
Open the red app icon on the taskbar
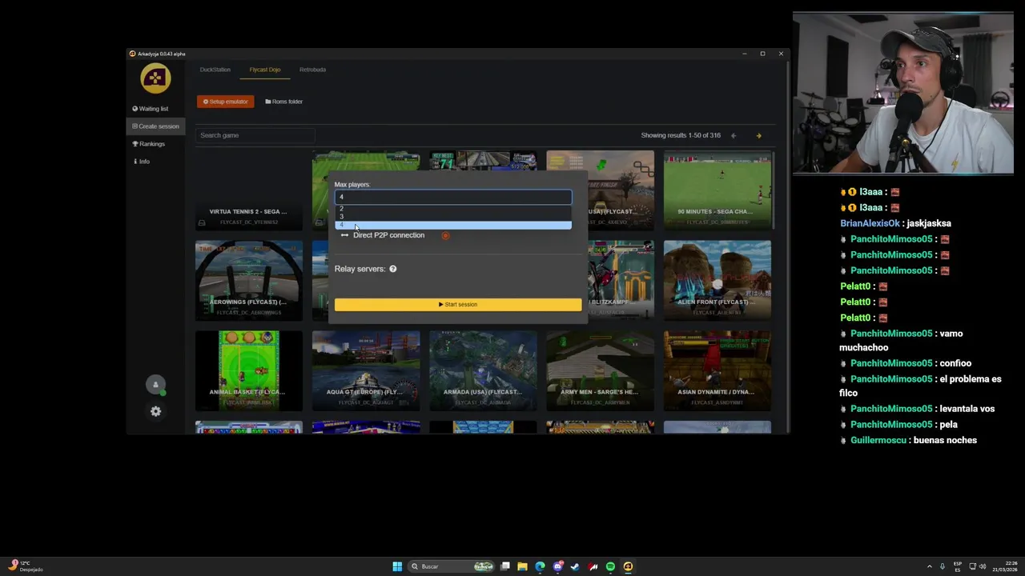[593, 566]
